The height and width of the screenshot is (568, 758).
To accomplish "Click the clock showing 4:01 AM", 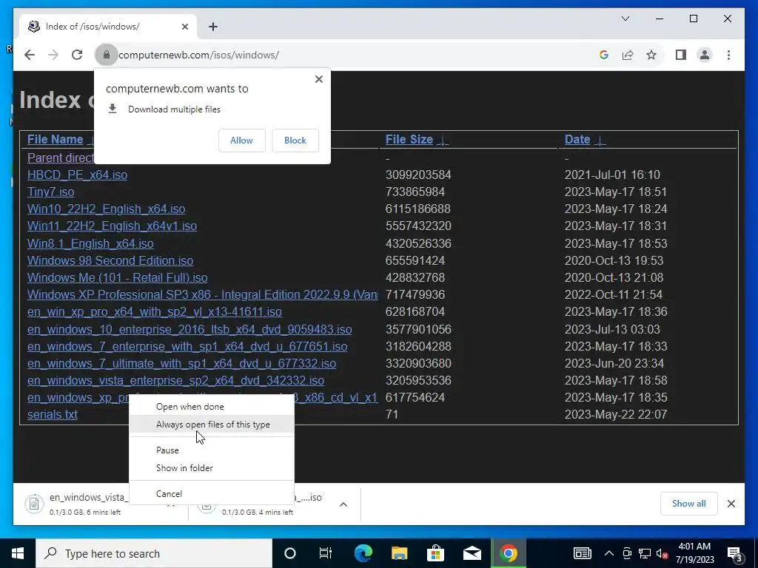I will coord(694,553).
